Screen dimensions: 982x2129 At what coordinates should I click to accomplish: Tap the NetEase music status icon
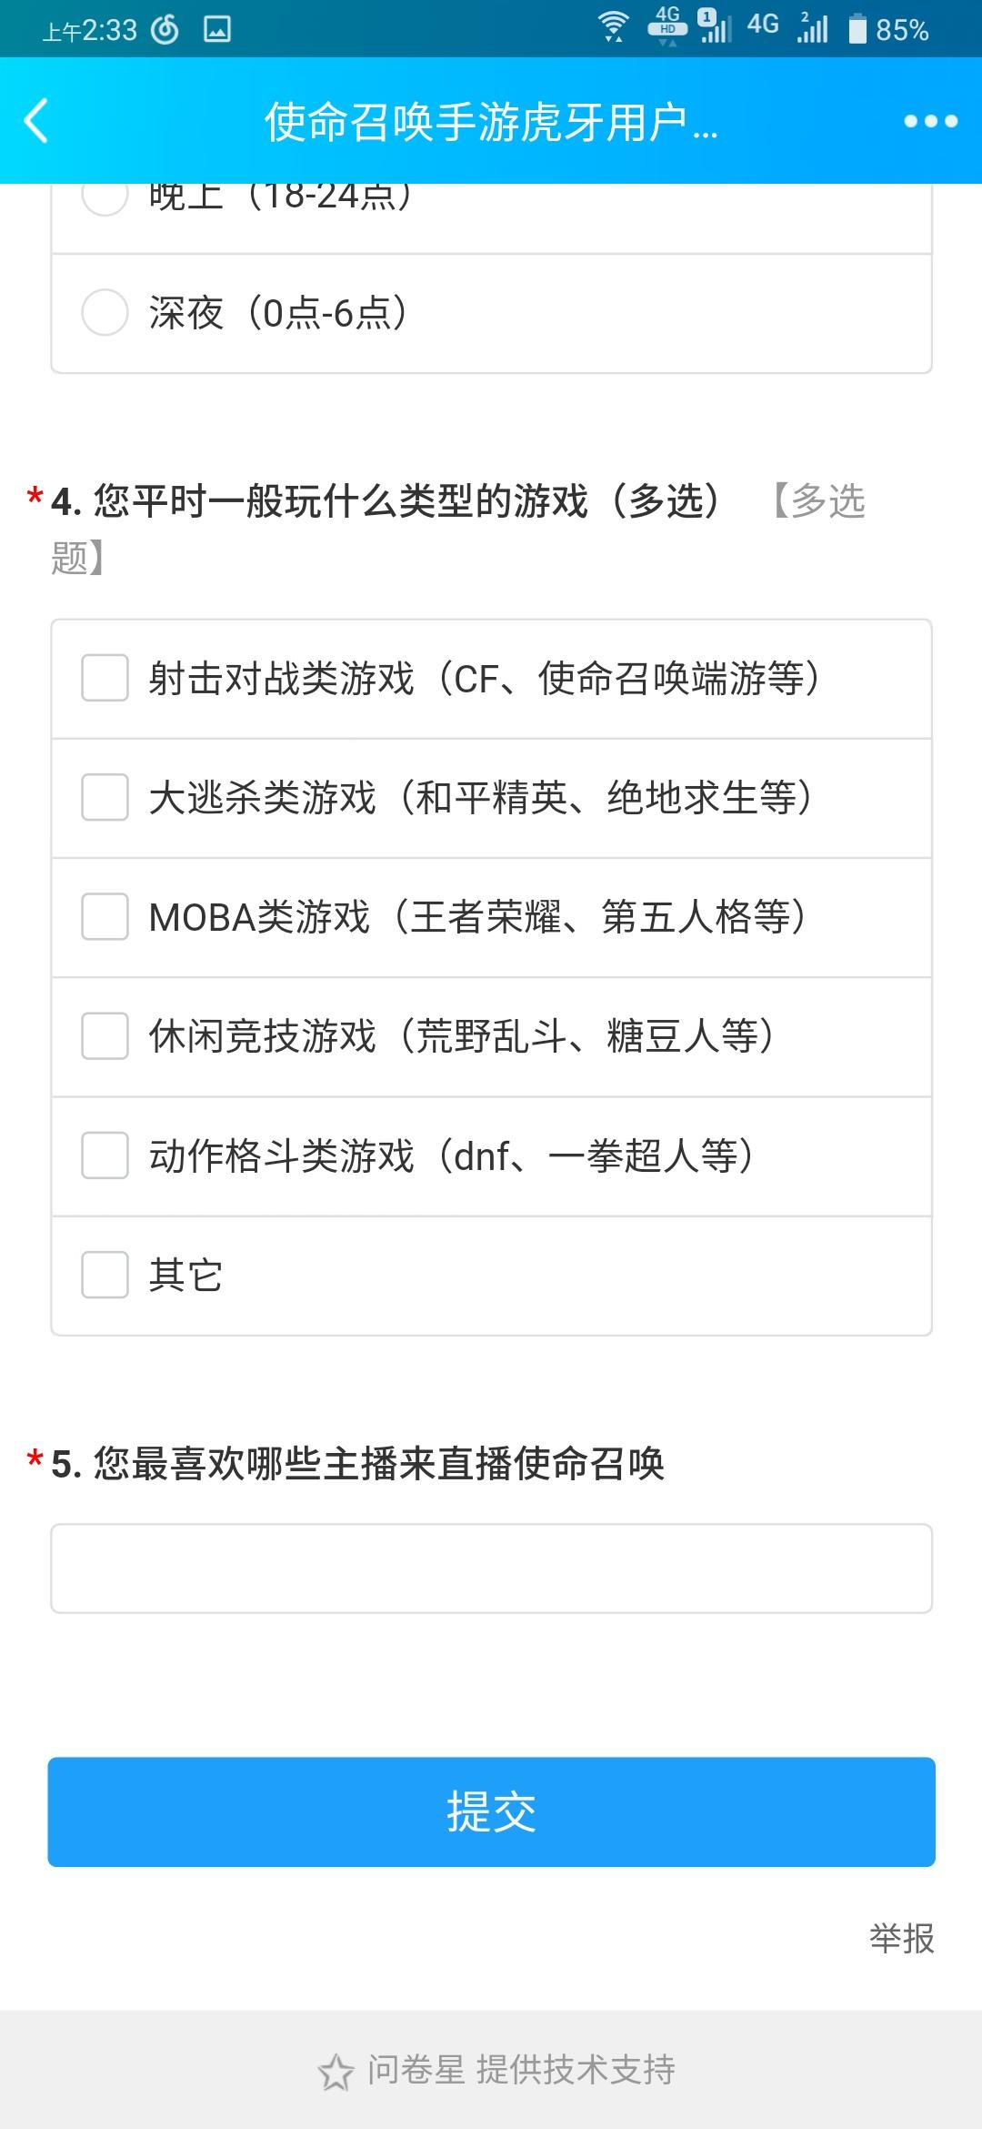tap(165, 30)
